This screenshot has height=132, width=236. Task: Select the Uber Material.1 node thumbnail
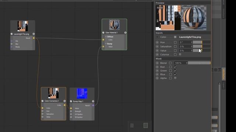pos(114,25)
